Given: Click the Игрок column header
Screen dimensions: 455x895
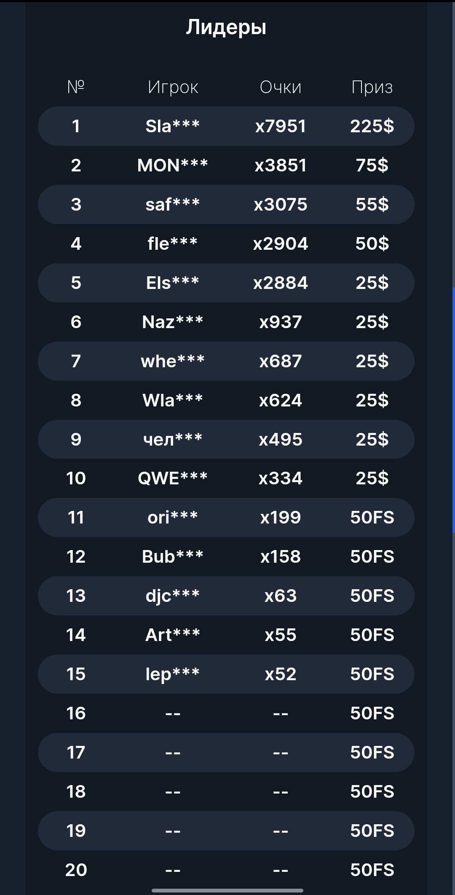Looking at the screenshot, I should [173, 87].
